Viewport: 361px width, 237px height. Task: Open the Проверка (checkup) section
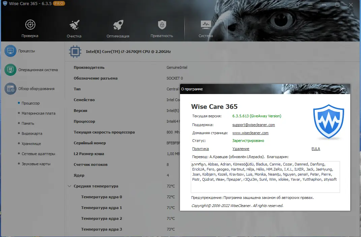point(30,28)
